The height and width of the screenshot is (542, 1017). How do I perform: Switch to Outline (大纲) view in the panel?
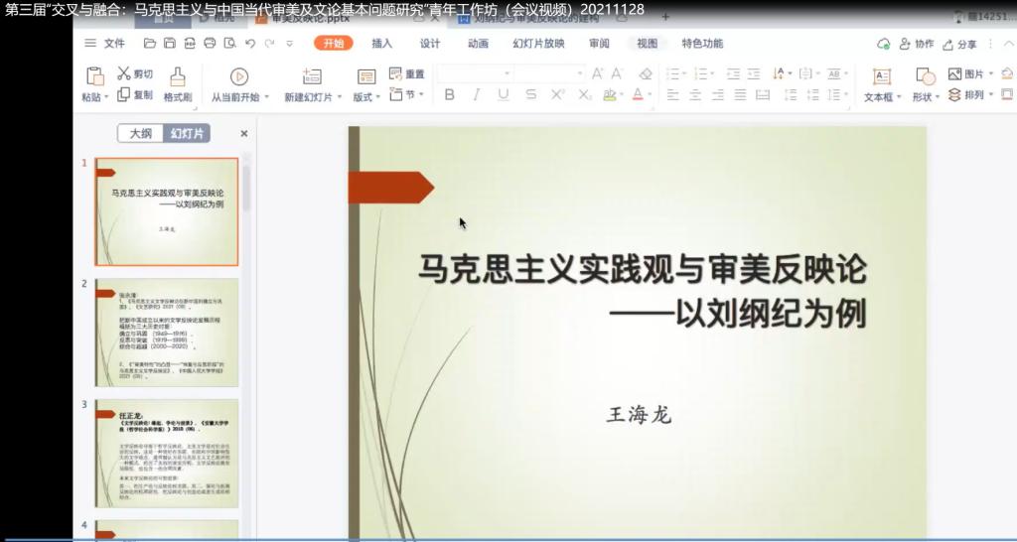point(141,134)
